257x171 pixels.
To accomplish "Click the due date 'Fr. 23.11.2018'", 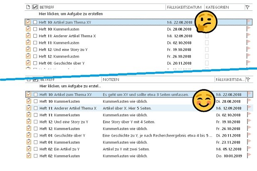I will (x=228, y=142).
